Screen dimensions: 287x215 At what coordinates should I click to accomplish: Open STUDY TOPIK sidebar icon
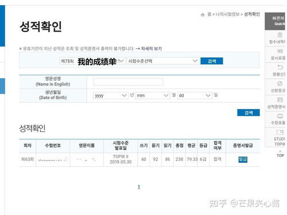280,132
